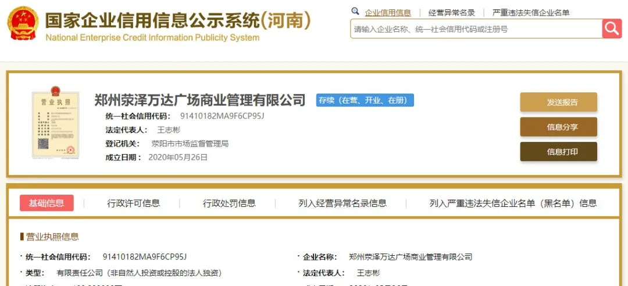Click the national emblem logo
This screenshot has width=628, height=286.
point(23,23)
